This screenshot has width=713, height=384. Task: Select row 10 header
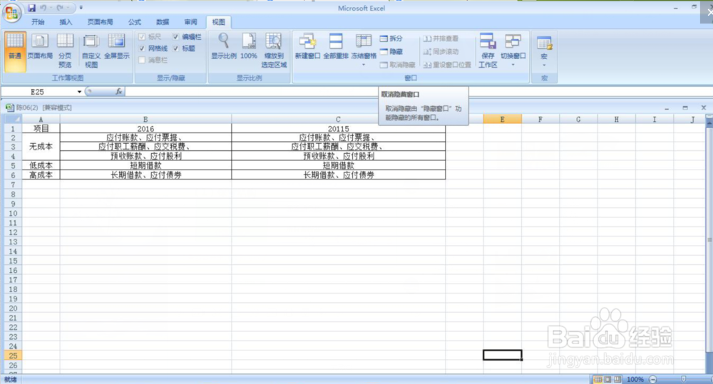(x=13, y=214)
